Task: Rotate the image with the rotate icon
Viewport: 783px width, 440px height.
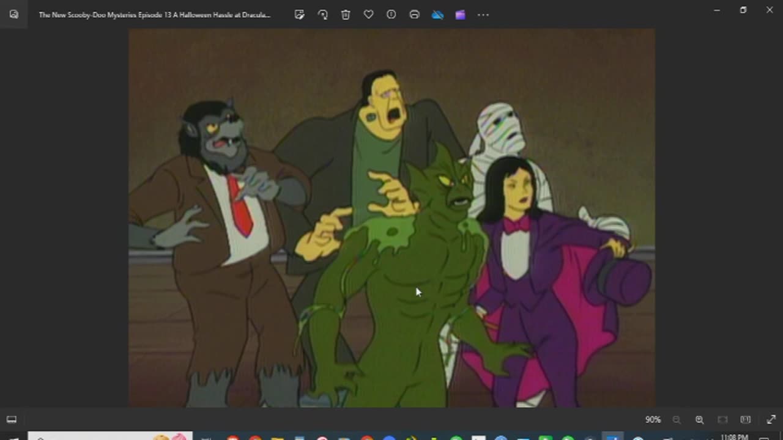Action: tap(322, 15)
